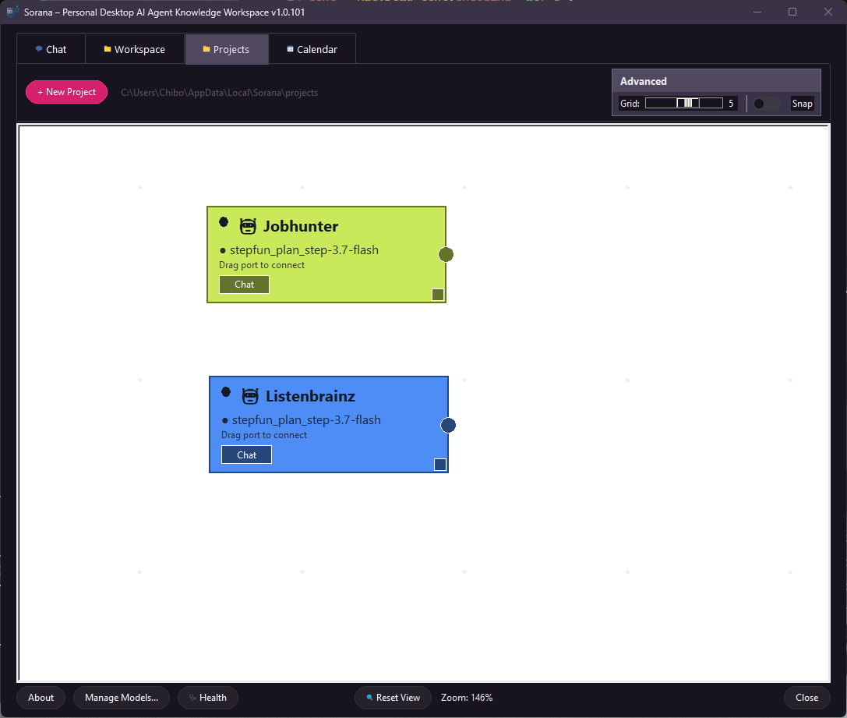Check the Health status button
Screen dimensions: 847x718
coord(208,698)
